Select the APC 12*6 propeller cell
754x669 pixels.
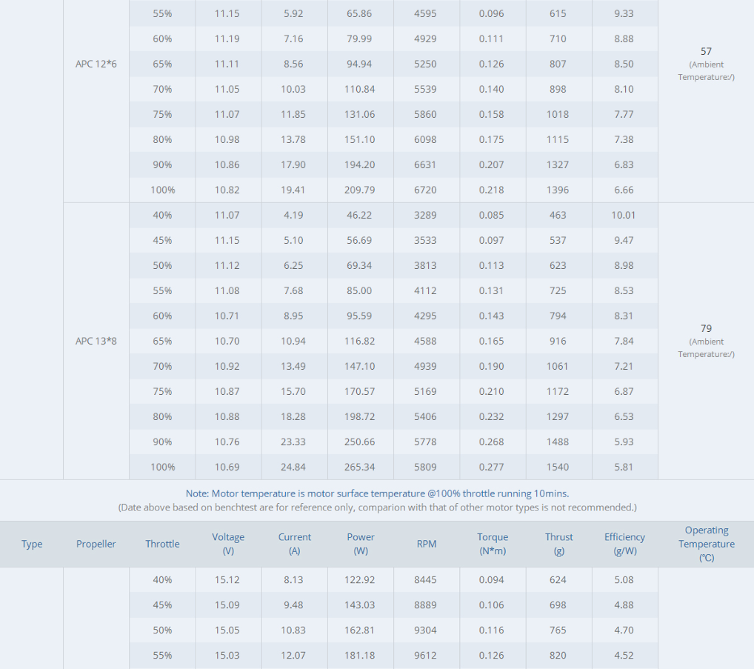(96, 64)
